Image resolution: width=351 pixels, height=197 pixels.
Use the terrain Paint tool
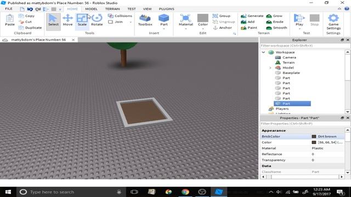pos(249,27)
